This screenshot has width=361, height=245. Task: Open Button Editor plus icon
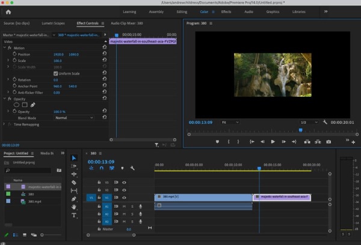click(x=353, y=142)
